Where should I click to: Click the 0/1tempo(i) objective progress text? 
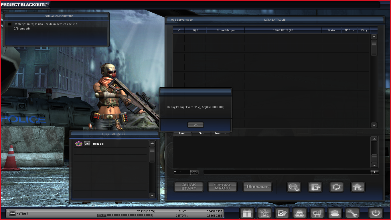[x=22, y=29]
